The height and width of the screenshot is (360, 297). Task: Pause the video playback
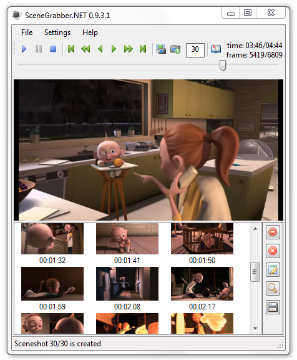tap(39, 49)
